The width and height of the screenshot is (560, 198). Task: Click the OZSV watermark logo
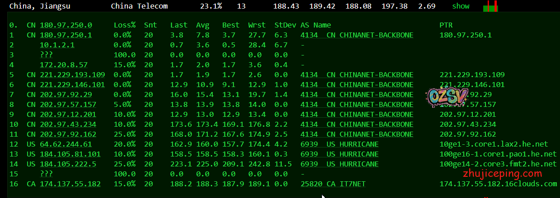coord(443,97)
